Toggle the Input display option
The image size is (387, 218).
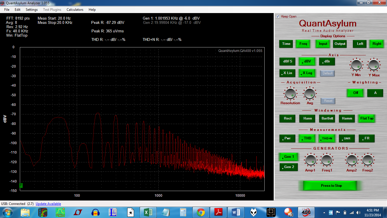(x=323, y=44)
